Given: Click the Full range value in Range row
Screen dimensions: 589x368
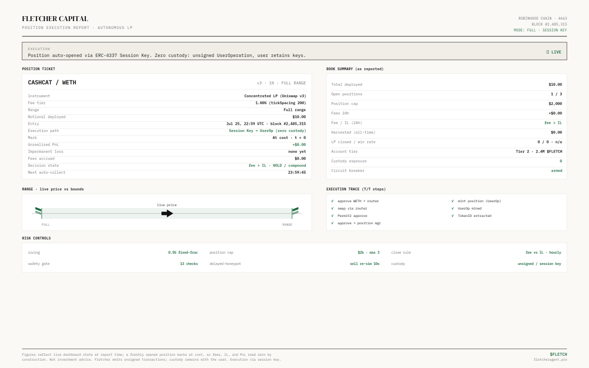Looking at the screenshot, I should (294, 110).
